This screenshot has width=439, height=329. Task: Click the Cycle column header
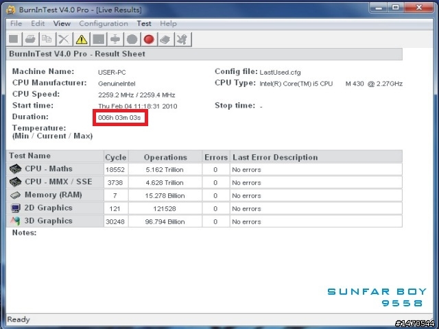pos(116,157)
